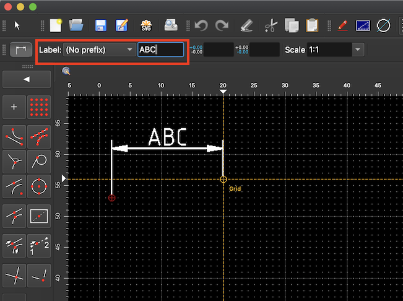Toggle snap on entity tool
403x301 pixels.
click(x=39, y=137)
